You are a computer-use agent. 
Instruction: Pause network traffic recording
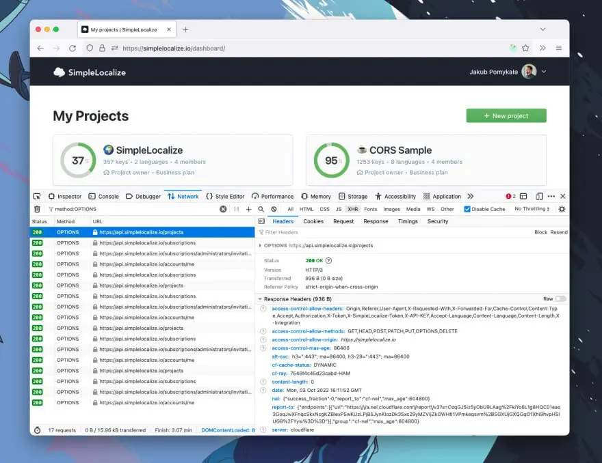(237, 209)
